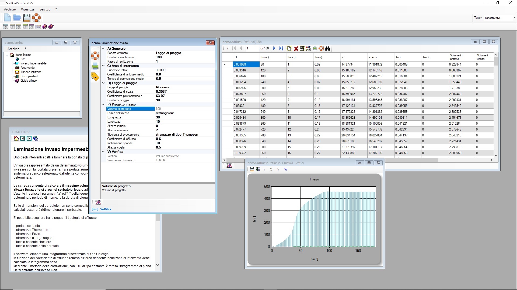517x290 pixels.
Task: Delete record with the red X icon
Action: (296, 48)
